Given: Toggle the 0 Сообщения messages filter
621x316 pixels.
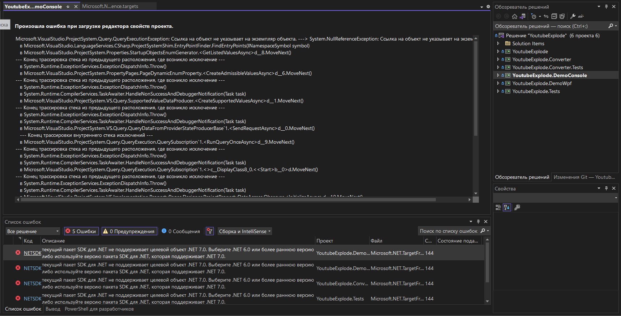Looking at the screenshot, I should [x=181, y=231].
